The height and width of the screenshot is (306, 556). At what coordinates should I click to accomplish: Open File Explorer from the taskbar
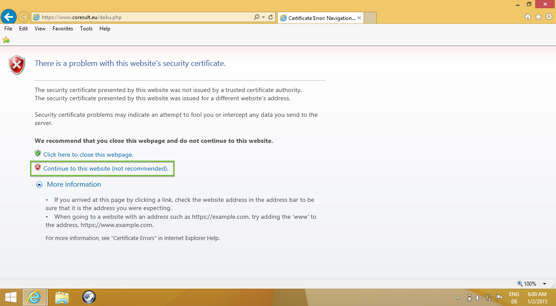(62, 297)
